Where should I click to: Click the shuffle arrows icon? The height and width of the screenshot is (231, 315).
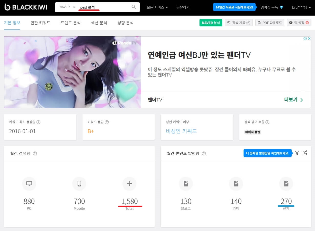coord(305,153)
